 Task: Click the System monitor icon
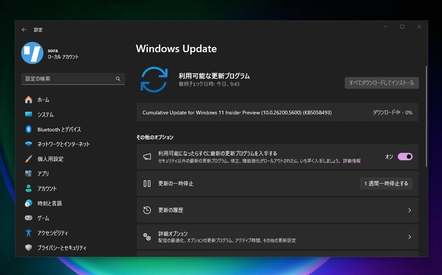[29, 114]
